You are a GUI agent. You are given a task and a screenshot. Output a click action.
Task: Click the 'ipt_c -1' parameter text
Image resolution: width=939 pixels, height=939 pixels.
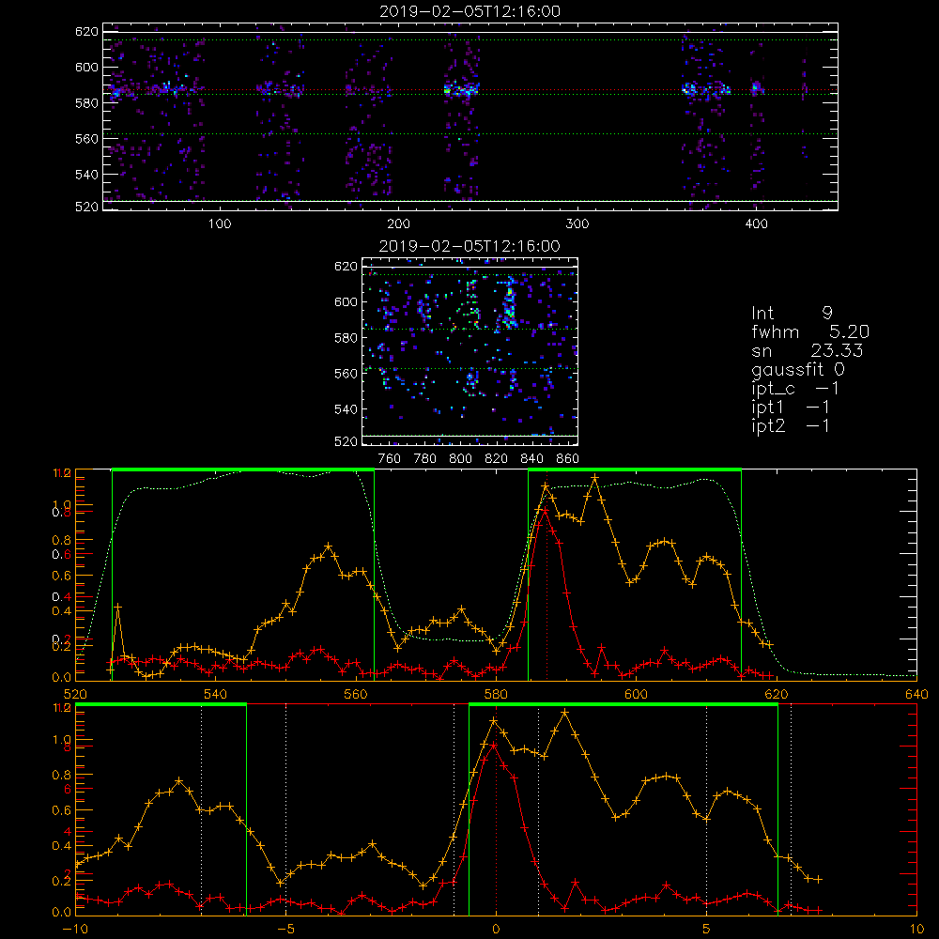pyautogui.click(x=795, y=390)
